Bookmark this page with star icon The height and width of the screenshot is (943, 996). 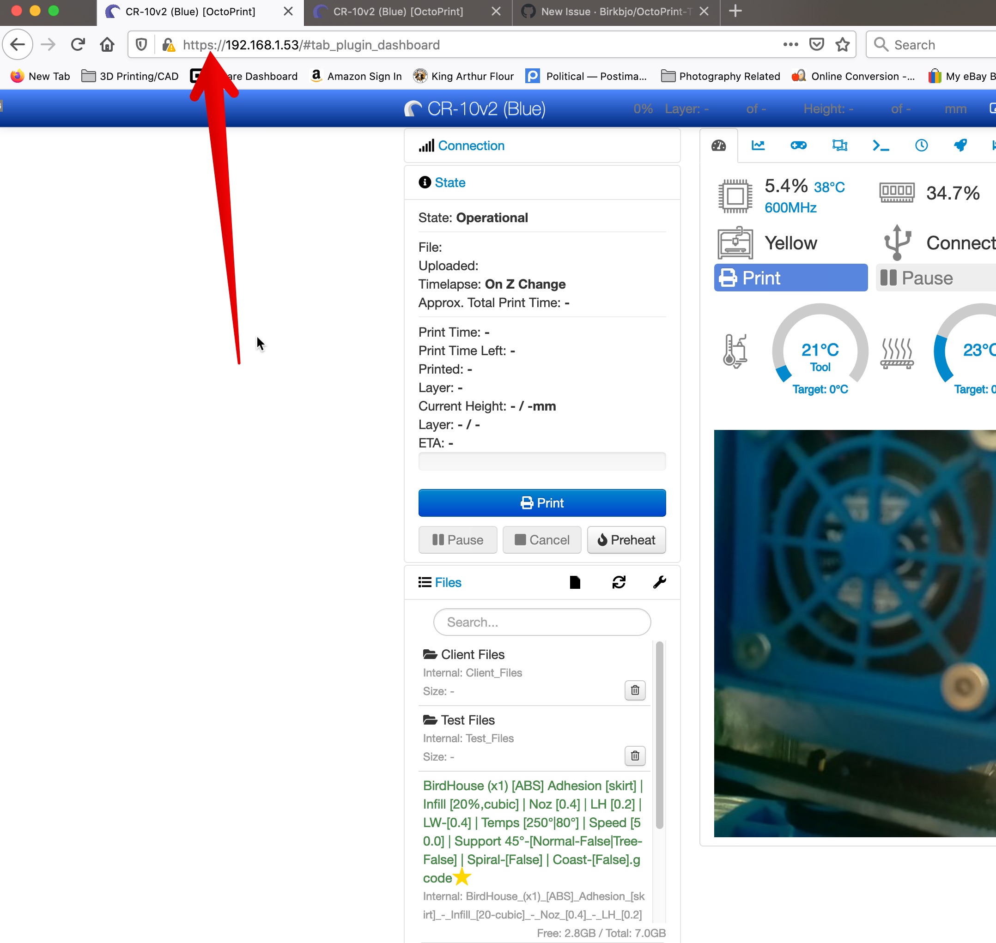843,45
